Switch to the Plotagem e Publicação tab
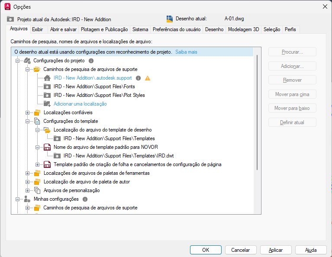Screen dimensions: 332x257 [104, 29]
